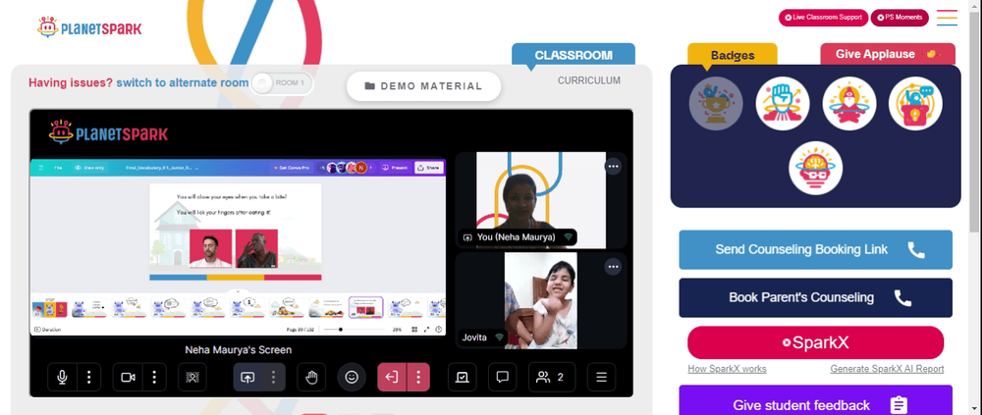Image resolution: width=982 pixels, height=415 pixels.
Task: Open options on Neha Maurya's video tile
Action: point(613,167)
